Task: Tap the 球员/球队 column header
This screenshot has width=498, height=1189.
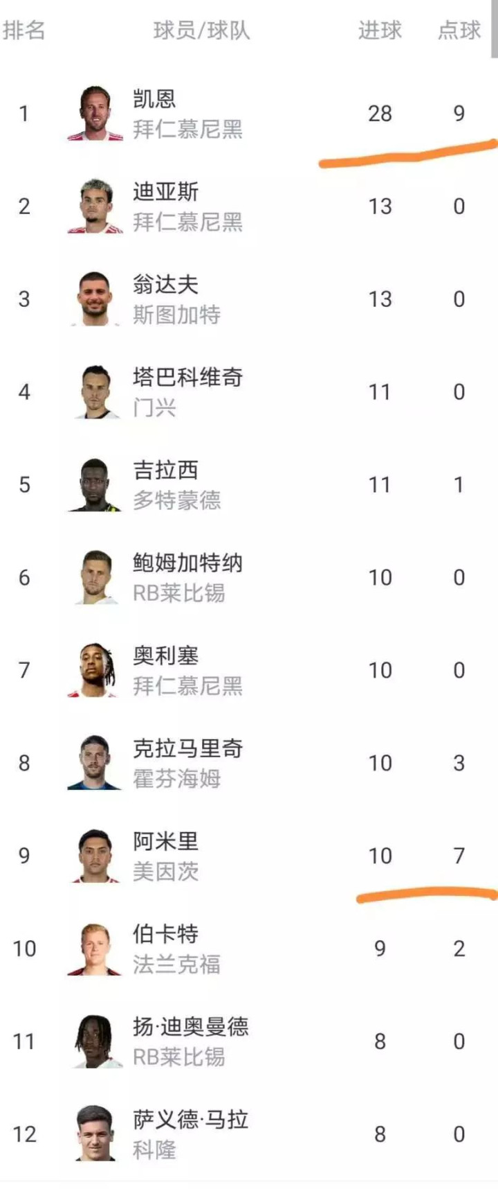Action: 201,30
